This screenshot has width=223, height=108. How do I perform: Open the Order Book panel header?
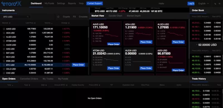198,10
